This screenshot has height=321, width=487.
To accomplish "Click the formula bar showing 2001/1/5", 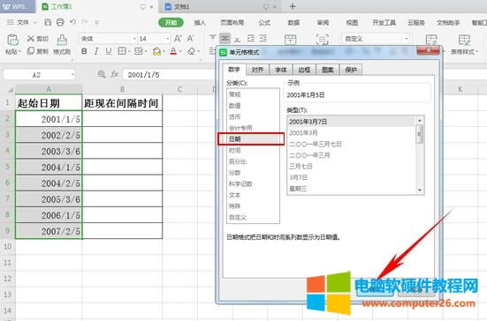I will pos(170,75).
